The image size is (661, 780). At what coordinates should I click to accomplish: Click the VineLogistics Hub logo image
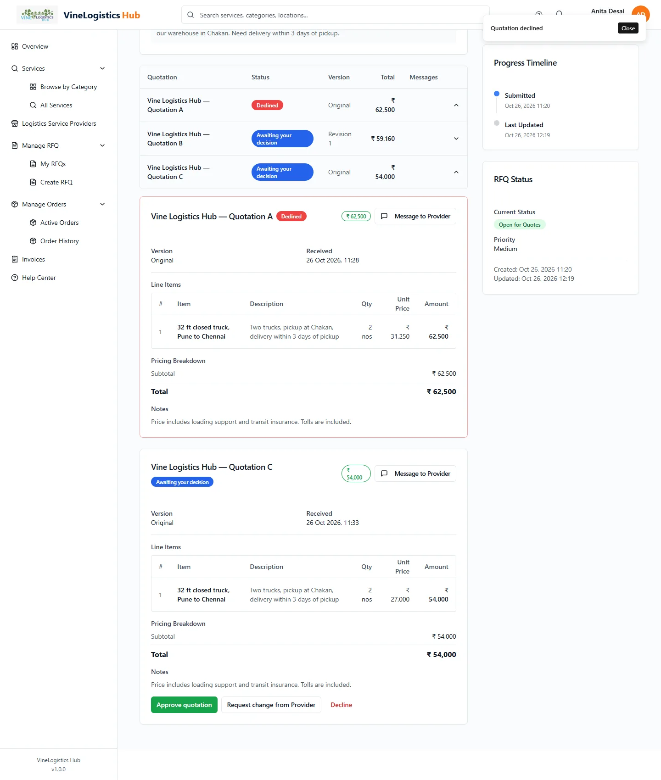(37, 15)
